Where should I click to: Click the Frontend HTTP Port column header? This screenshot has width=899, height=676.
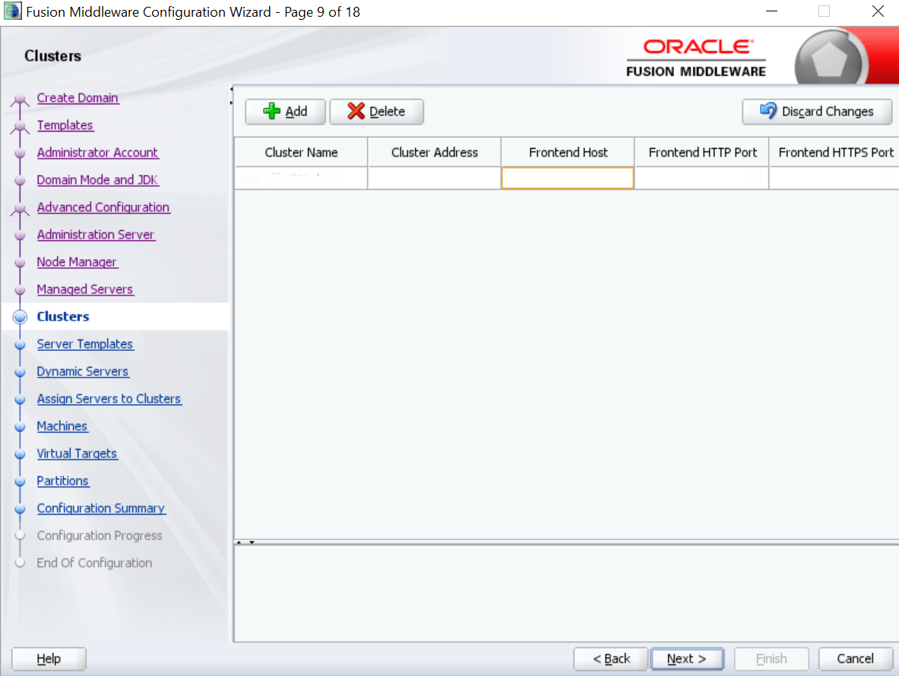(702, 153)
